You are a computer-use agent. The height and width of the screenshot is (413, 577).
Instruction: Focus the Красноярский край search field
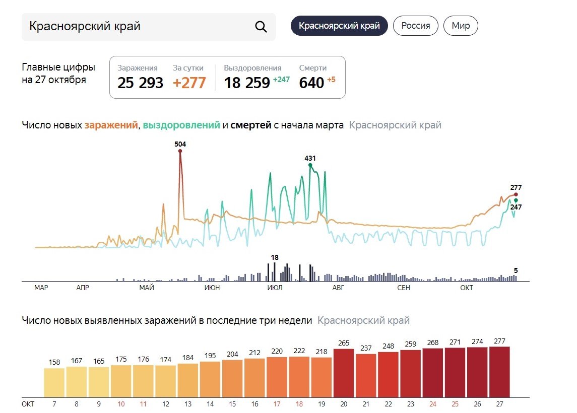click(149, 27)
